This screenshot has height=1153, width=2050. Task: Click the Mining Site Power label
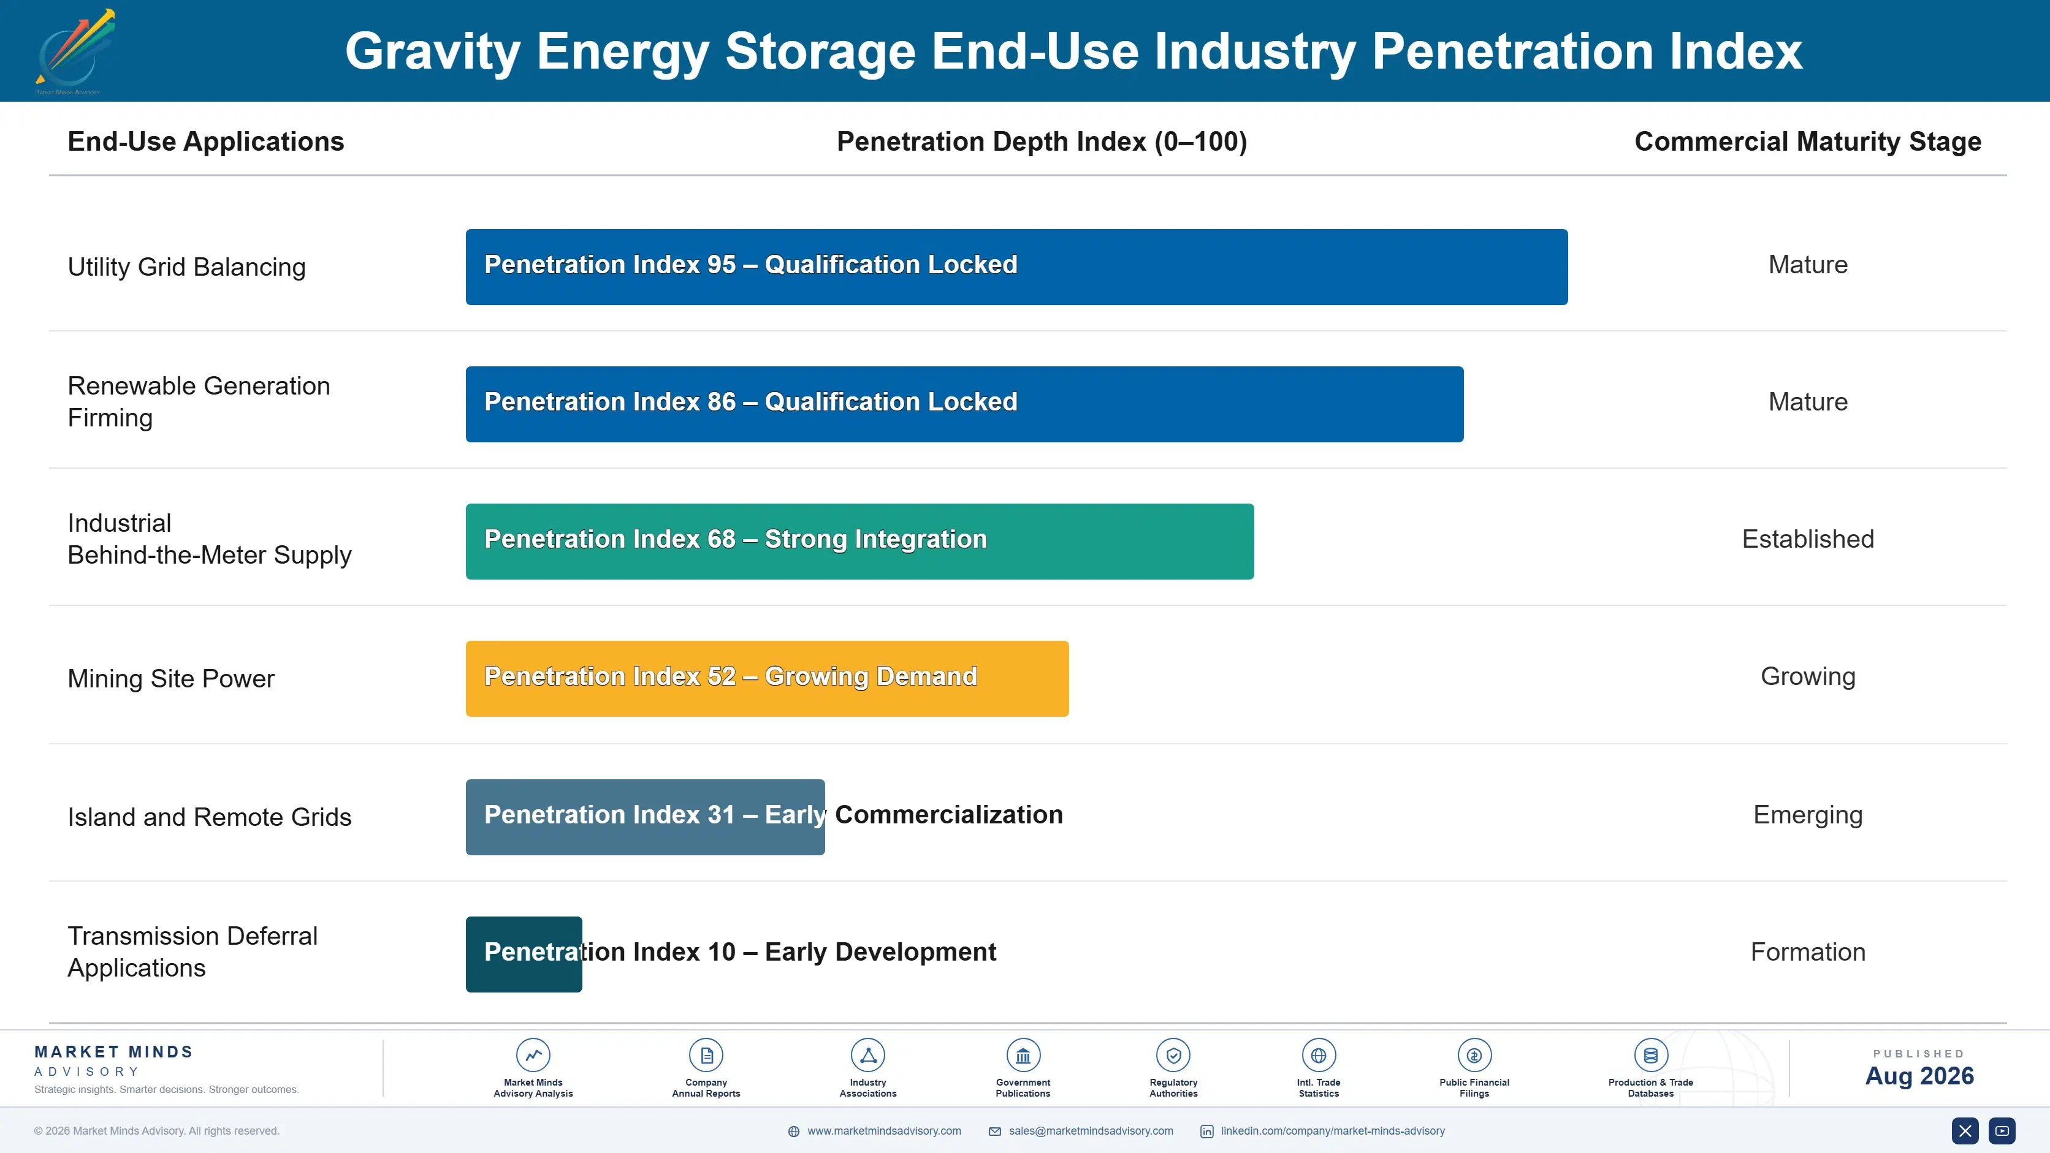[x=171, y=678]
